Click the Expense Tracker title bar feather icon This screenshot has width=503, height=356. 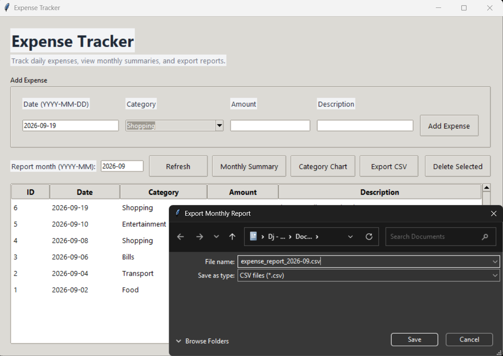(x=7, y=8)
